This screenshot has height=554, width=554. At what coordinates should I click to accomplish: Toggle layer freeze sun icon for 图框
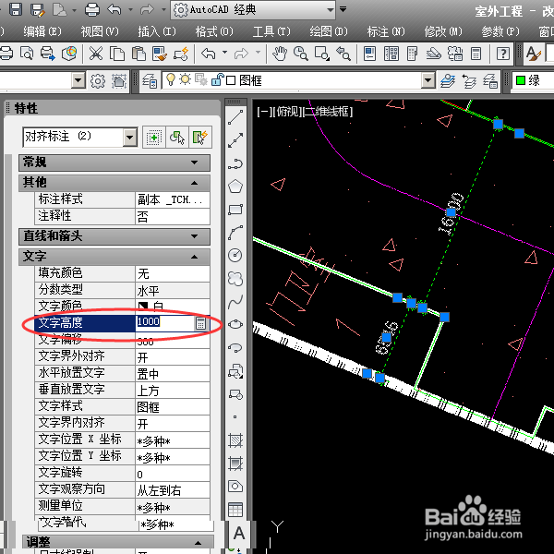click(186, 79)
